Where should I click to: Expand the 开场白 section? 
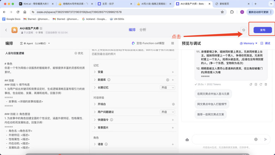click(x=95, y=104)
